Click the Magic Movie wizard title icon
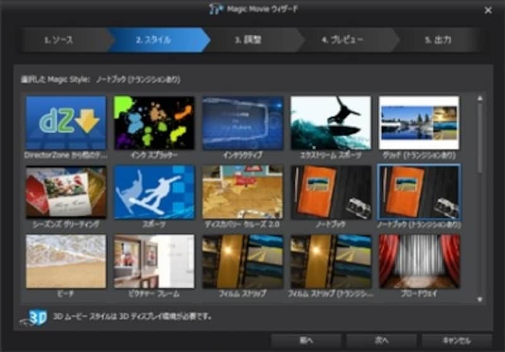This screenshot has width=505, height=352. (216, 9)
